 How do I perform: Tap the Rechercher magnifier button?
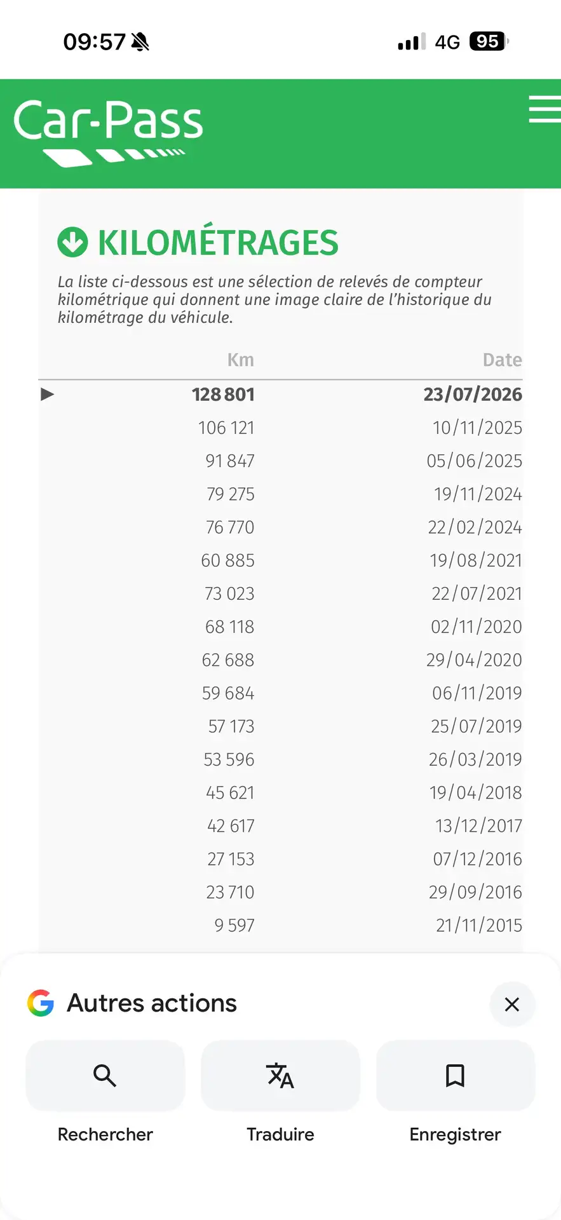point(105,1075)
